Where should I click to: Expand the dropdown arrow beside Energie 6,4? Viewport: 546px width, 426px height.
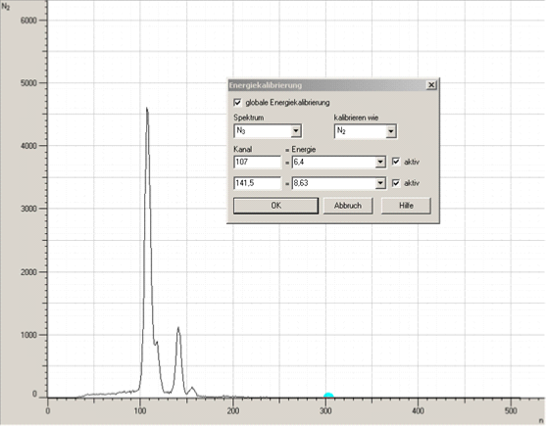tap(380, 162)
